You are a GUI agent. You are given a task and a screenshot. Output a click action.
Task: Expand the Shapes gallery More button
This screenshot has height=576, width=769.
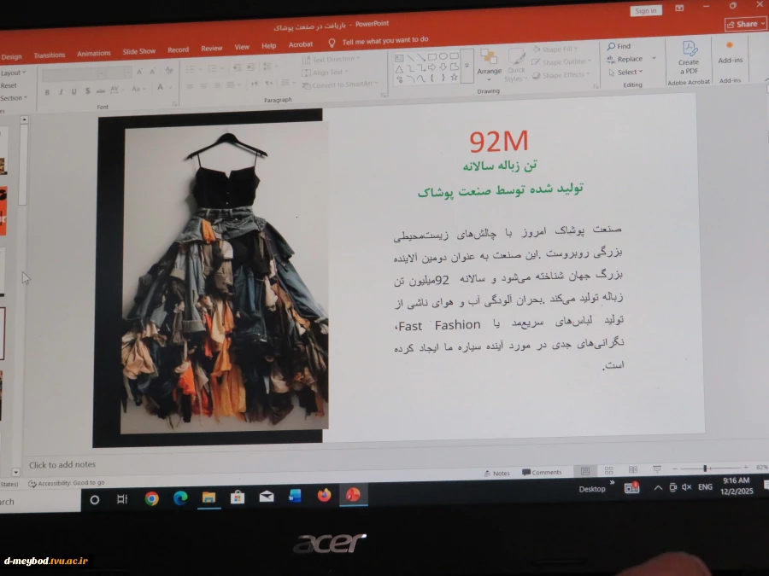[467, 66]
